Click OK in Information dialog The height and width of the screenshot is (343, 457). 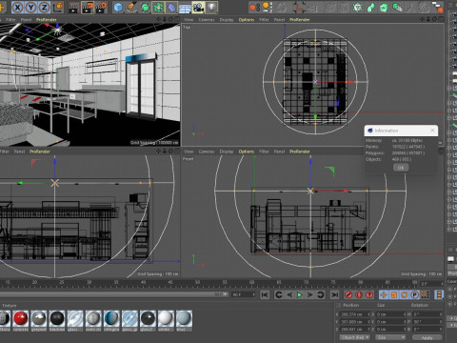pyautogui.click(x=401, y=168)
